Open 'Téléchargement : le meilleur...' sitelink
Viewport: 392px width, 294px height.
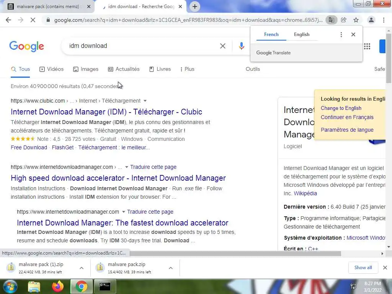pyautogui.click(x=114, y=147)
